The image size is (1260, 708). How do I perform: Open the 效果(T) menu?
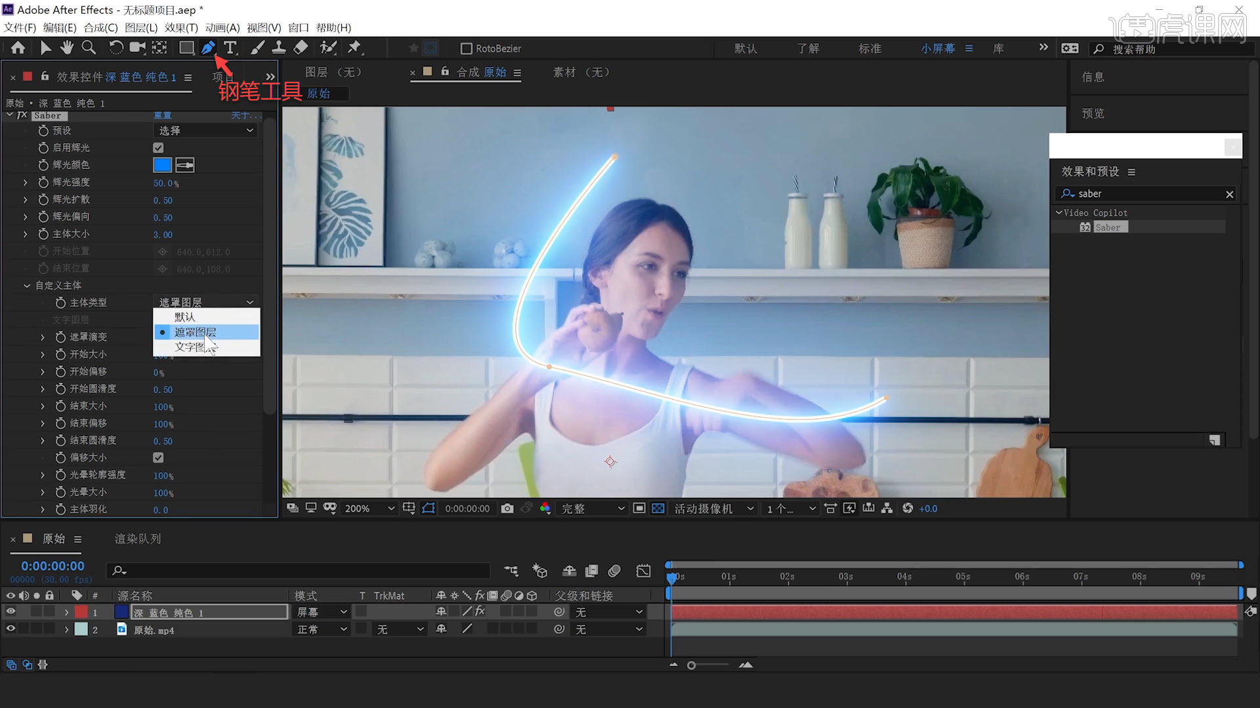181,28
